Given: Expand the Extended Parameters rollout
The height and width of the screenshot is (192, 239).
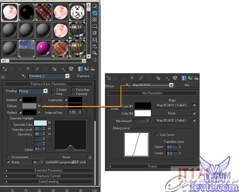Looking at the screenshot, I should [49, 170].
